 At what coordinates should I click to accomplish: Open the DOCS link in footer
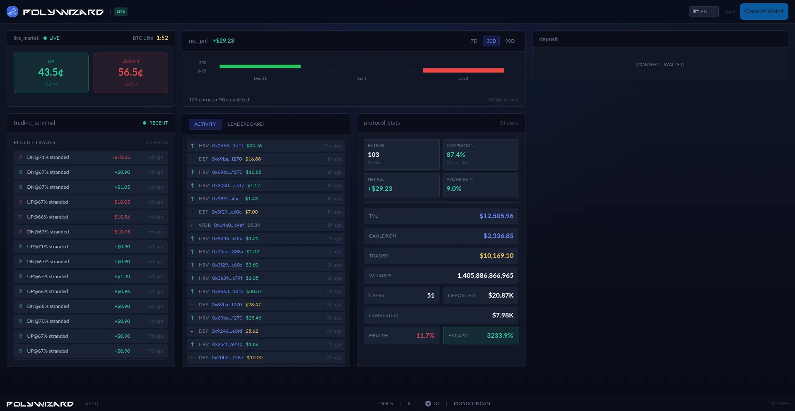pos(386,404)
